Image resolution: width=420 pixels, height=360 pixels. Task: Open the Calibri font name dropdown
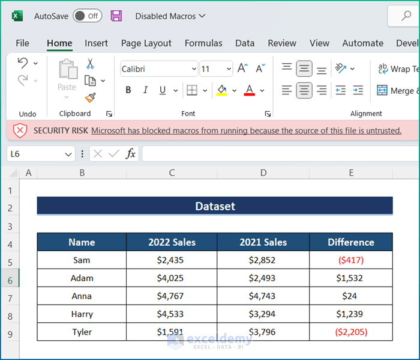click(x=193, y=69)
